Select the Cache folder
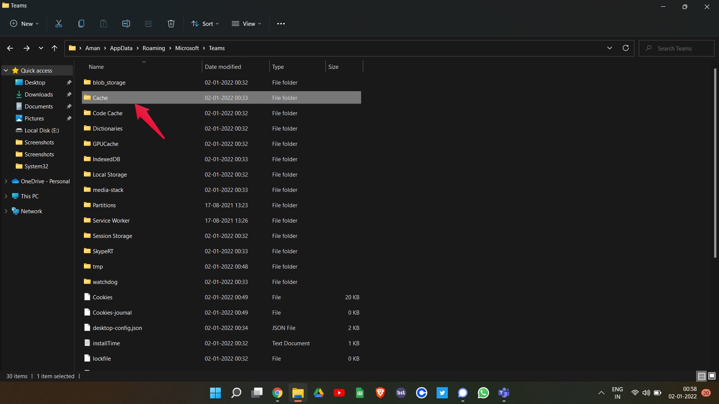 [100, 98]
